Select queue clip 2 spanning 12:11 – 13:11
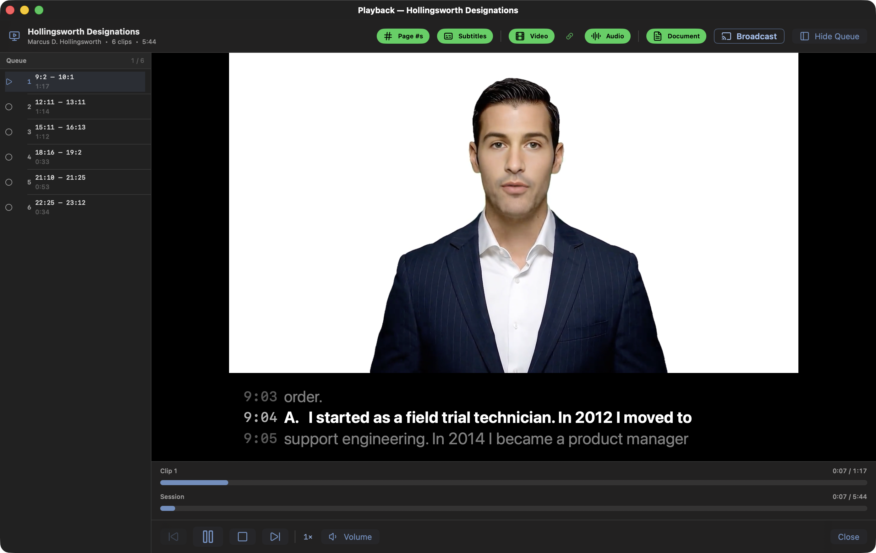The image size is (876, 553). (75, 107)
